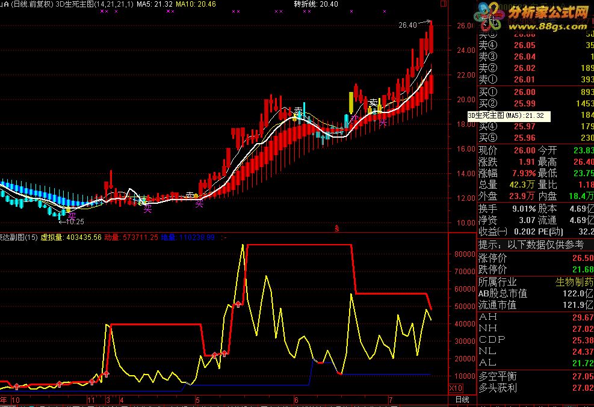Image resolution: width=594 pixels, height=407 pixels.
Task: Click the NL 24.37 row
Action: 535,351
